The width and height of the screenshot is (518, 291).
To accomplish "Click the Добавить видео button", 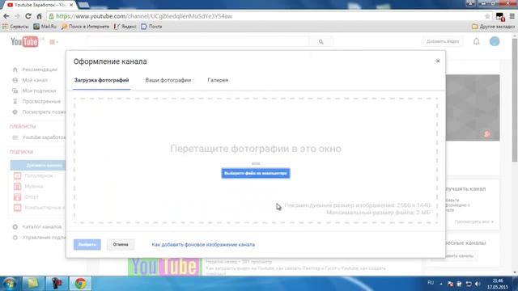I will (x=443, y=41).
